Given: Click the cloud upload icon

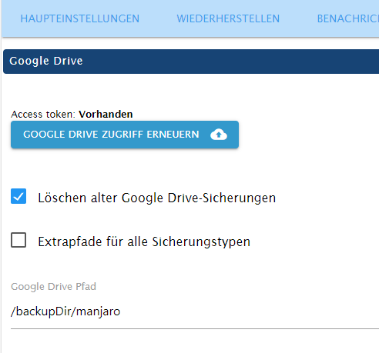Looking at the screenshot, I should [219, 135].
